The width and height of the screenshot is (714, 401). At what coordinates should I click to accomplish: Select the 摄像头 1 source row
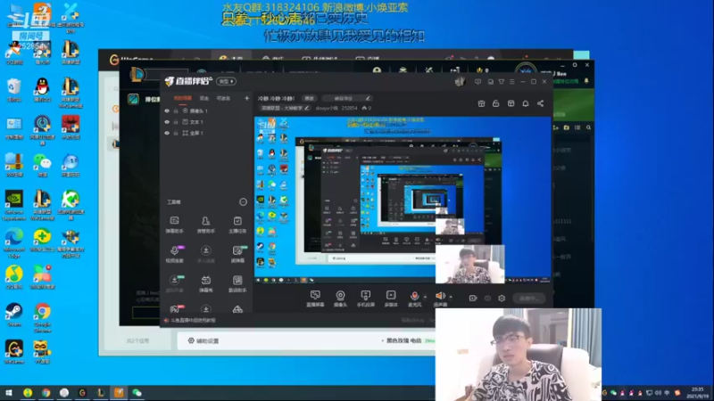207,110
